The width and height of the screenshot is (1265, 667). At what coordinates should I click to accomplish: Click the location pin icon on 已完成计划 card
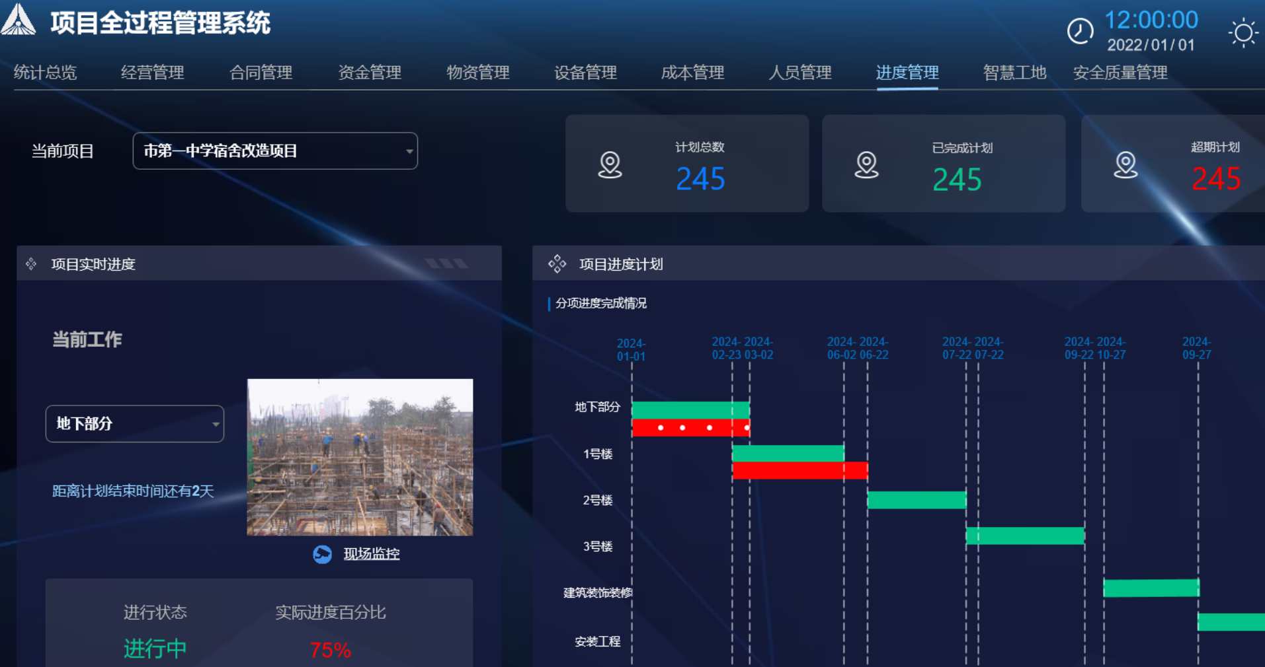865,166
